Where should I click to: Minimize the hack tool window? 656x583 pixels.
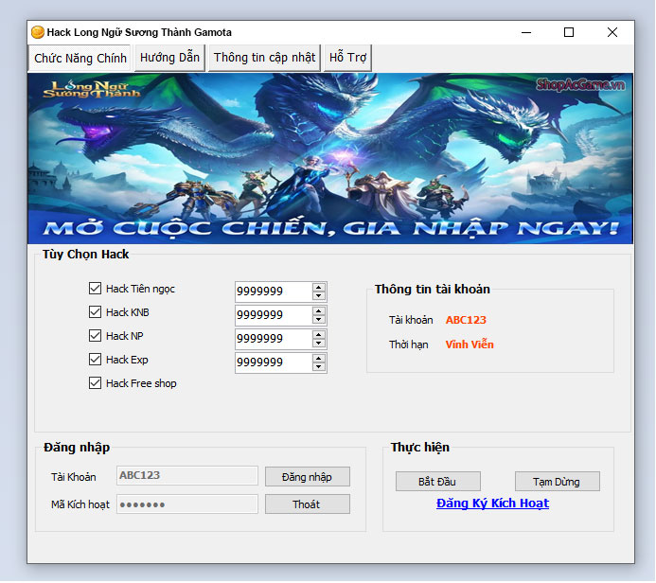pos(526,32)
